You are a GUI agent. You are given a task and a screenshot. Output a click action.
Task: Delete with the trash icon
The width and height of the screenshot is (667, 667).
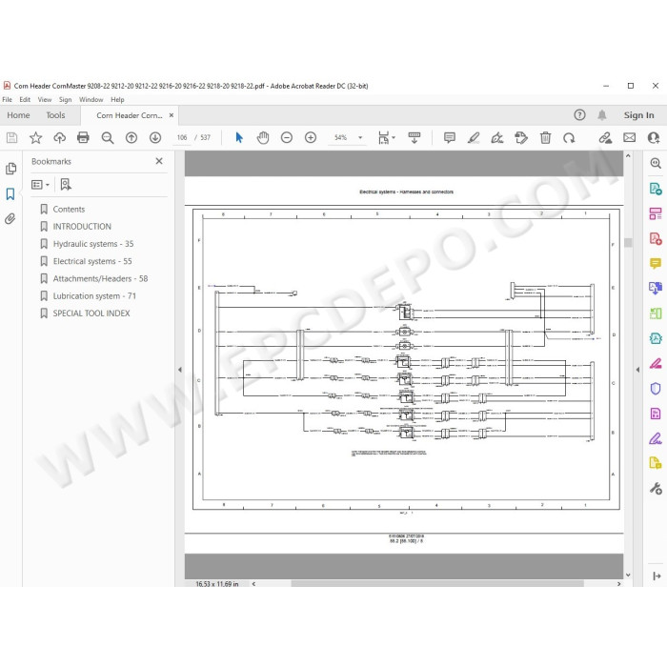tap(545, 137)
